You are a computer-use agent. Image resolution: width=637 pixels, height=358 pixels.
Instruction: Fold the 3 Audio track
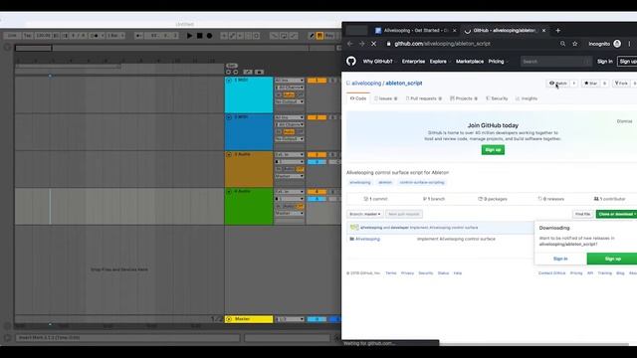(x=229, y=155)
